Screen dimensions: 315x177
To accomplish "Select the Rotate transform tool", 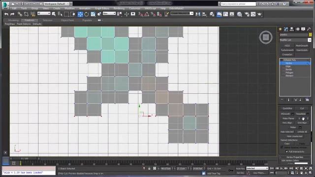I will [87, 14].
